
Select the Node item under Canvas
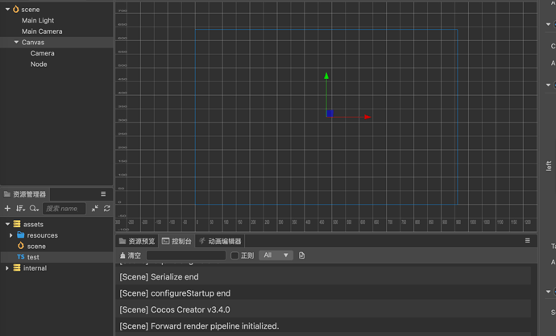(39, 64)
